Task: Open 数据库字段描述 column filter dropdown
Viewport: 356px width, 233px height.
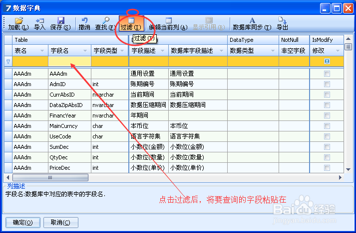Action: (x=221, y=51)
